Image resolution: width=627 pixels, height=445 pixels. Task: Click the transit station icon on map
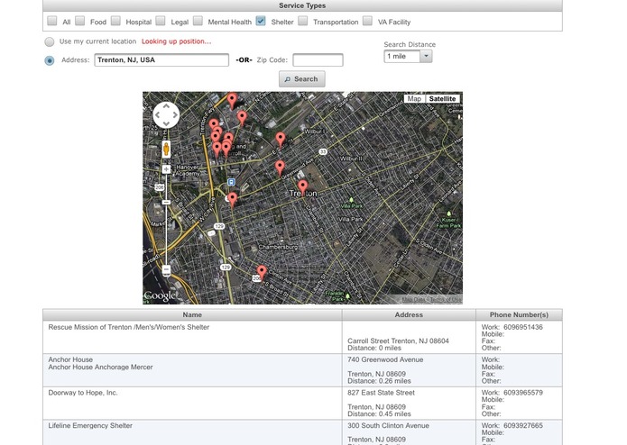tap(231, 182)
